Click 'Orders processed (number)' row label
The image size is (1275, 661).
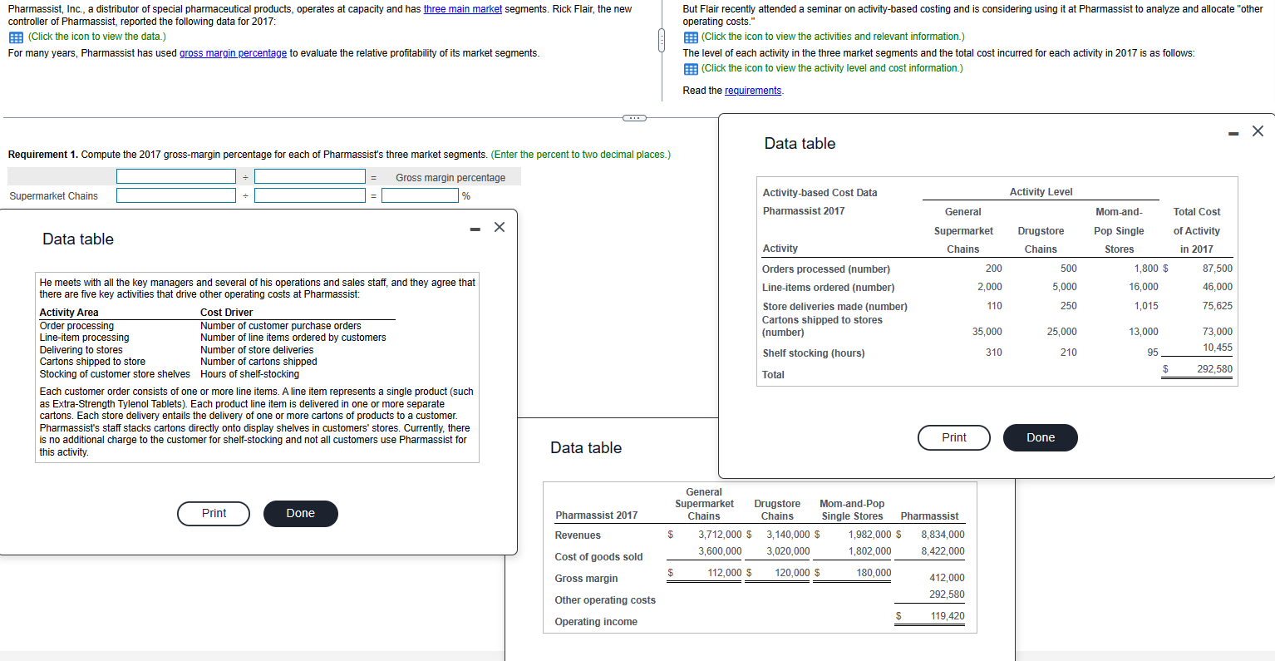pos(826,269)
